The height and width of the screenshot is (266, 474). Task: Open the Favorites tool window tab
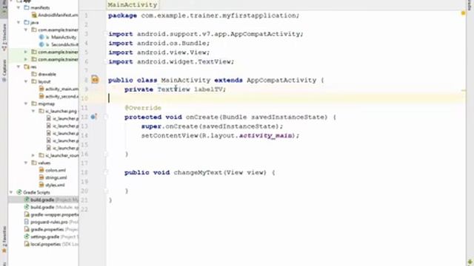(x=4, y=239)
